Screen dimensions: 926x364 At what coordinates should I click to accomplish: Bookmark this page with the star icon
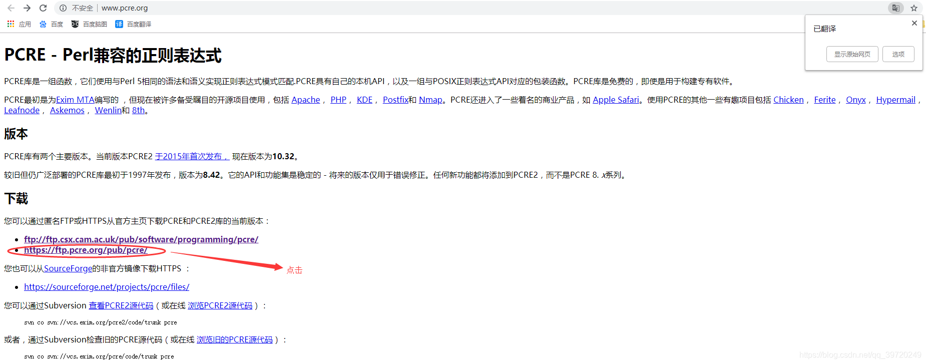[x=914, y=8]
